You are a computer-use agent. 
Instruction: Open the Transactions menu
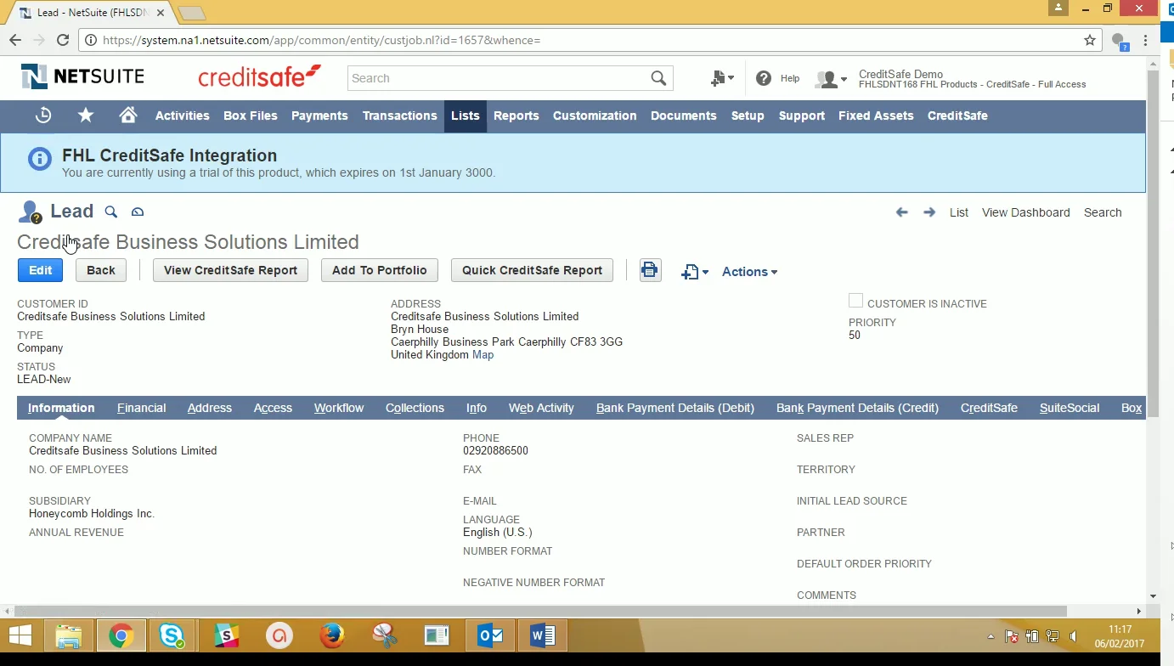coord(400,116)
